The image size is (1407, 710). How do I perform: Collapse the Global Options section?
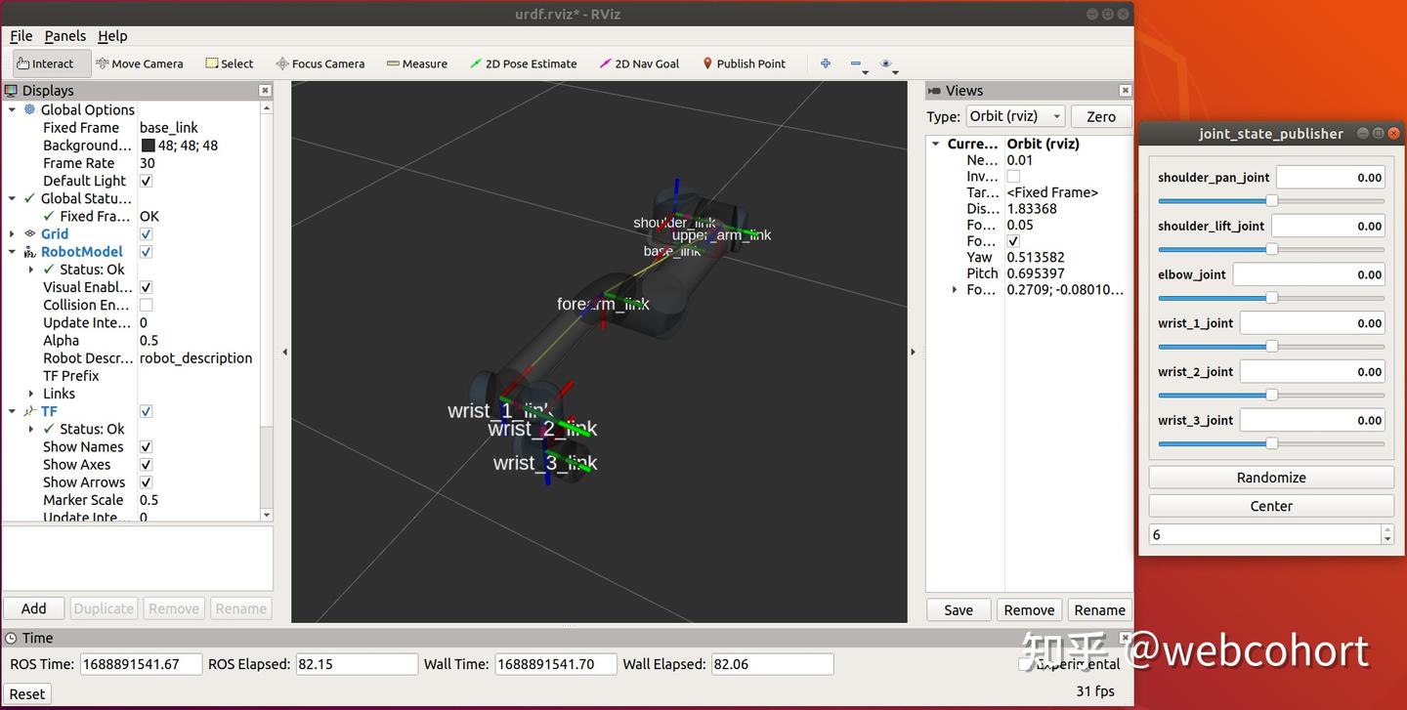[x=12, y=110]
